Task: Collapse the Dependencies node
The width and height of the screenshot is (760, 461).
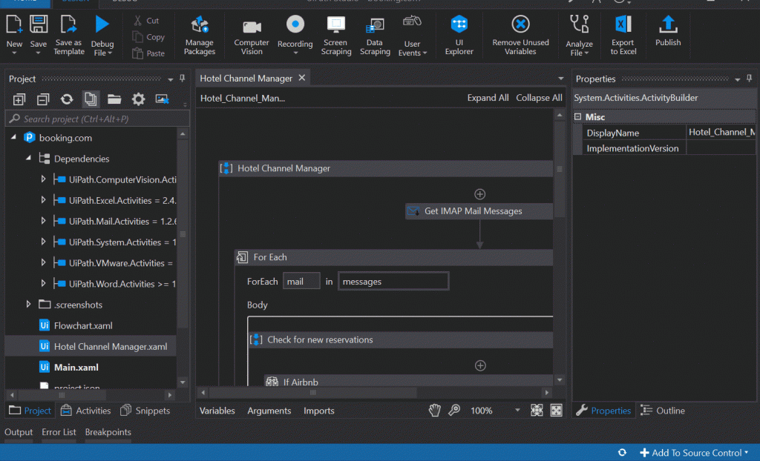Action: (28, 159)
